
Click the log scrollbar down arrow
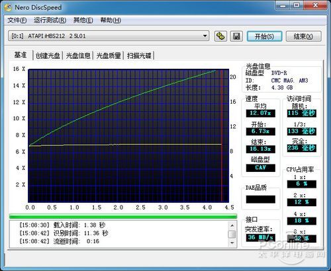pyautogui.click(x=232, y=243)
